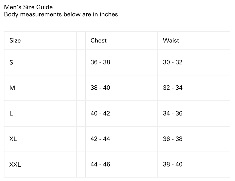235x181 pixels.
Task: Pick the 40 - 42 chest cell
Action: 100,113
